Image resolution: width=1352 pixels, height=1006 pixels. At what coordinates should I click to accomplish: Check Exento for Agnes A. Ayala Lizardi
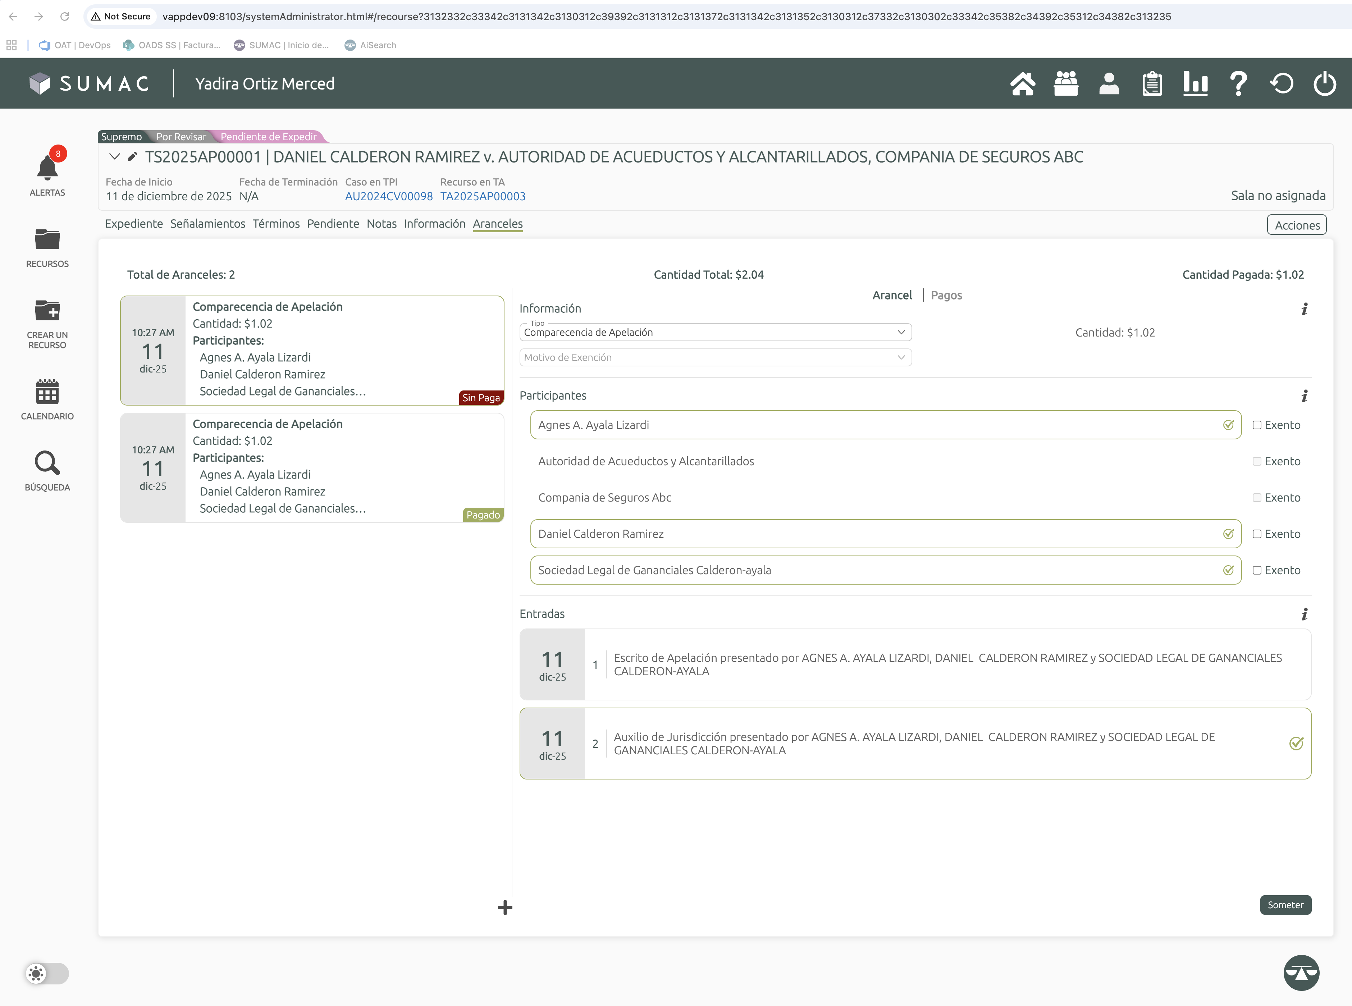(x=1257, y=425)
